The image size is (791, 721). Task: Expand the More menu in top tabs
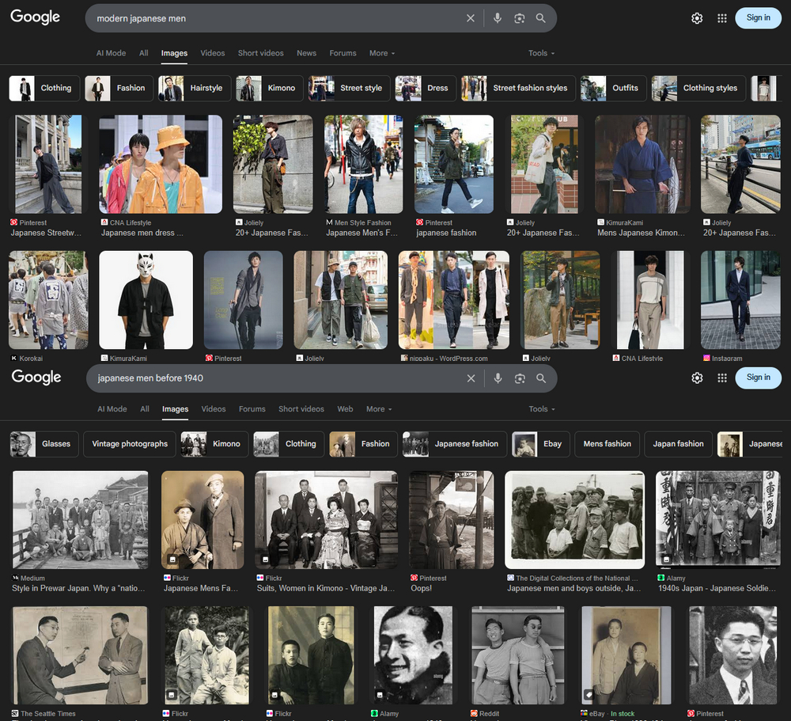tap(382, 53)
